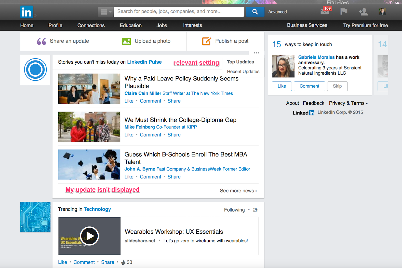Like the B-Schools MBA article
The image size is (402, 268).
click(x=129, y=177)
